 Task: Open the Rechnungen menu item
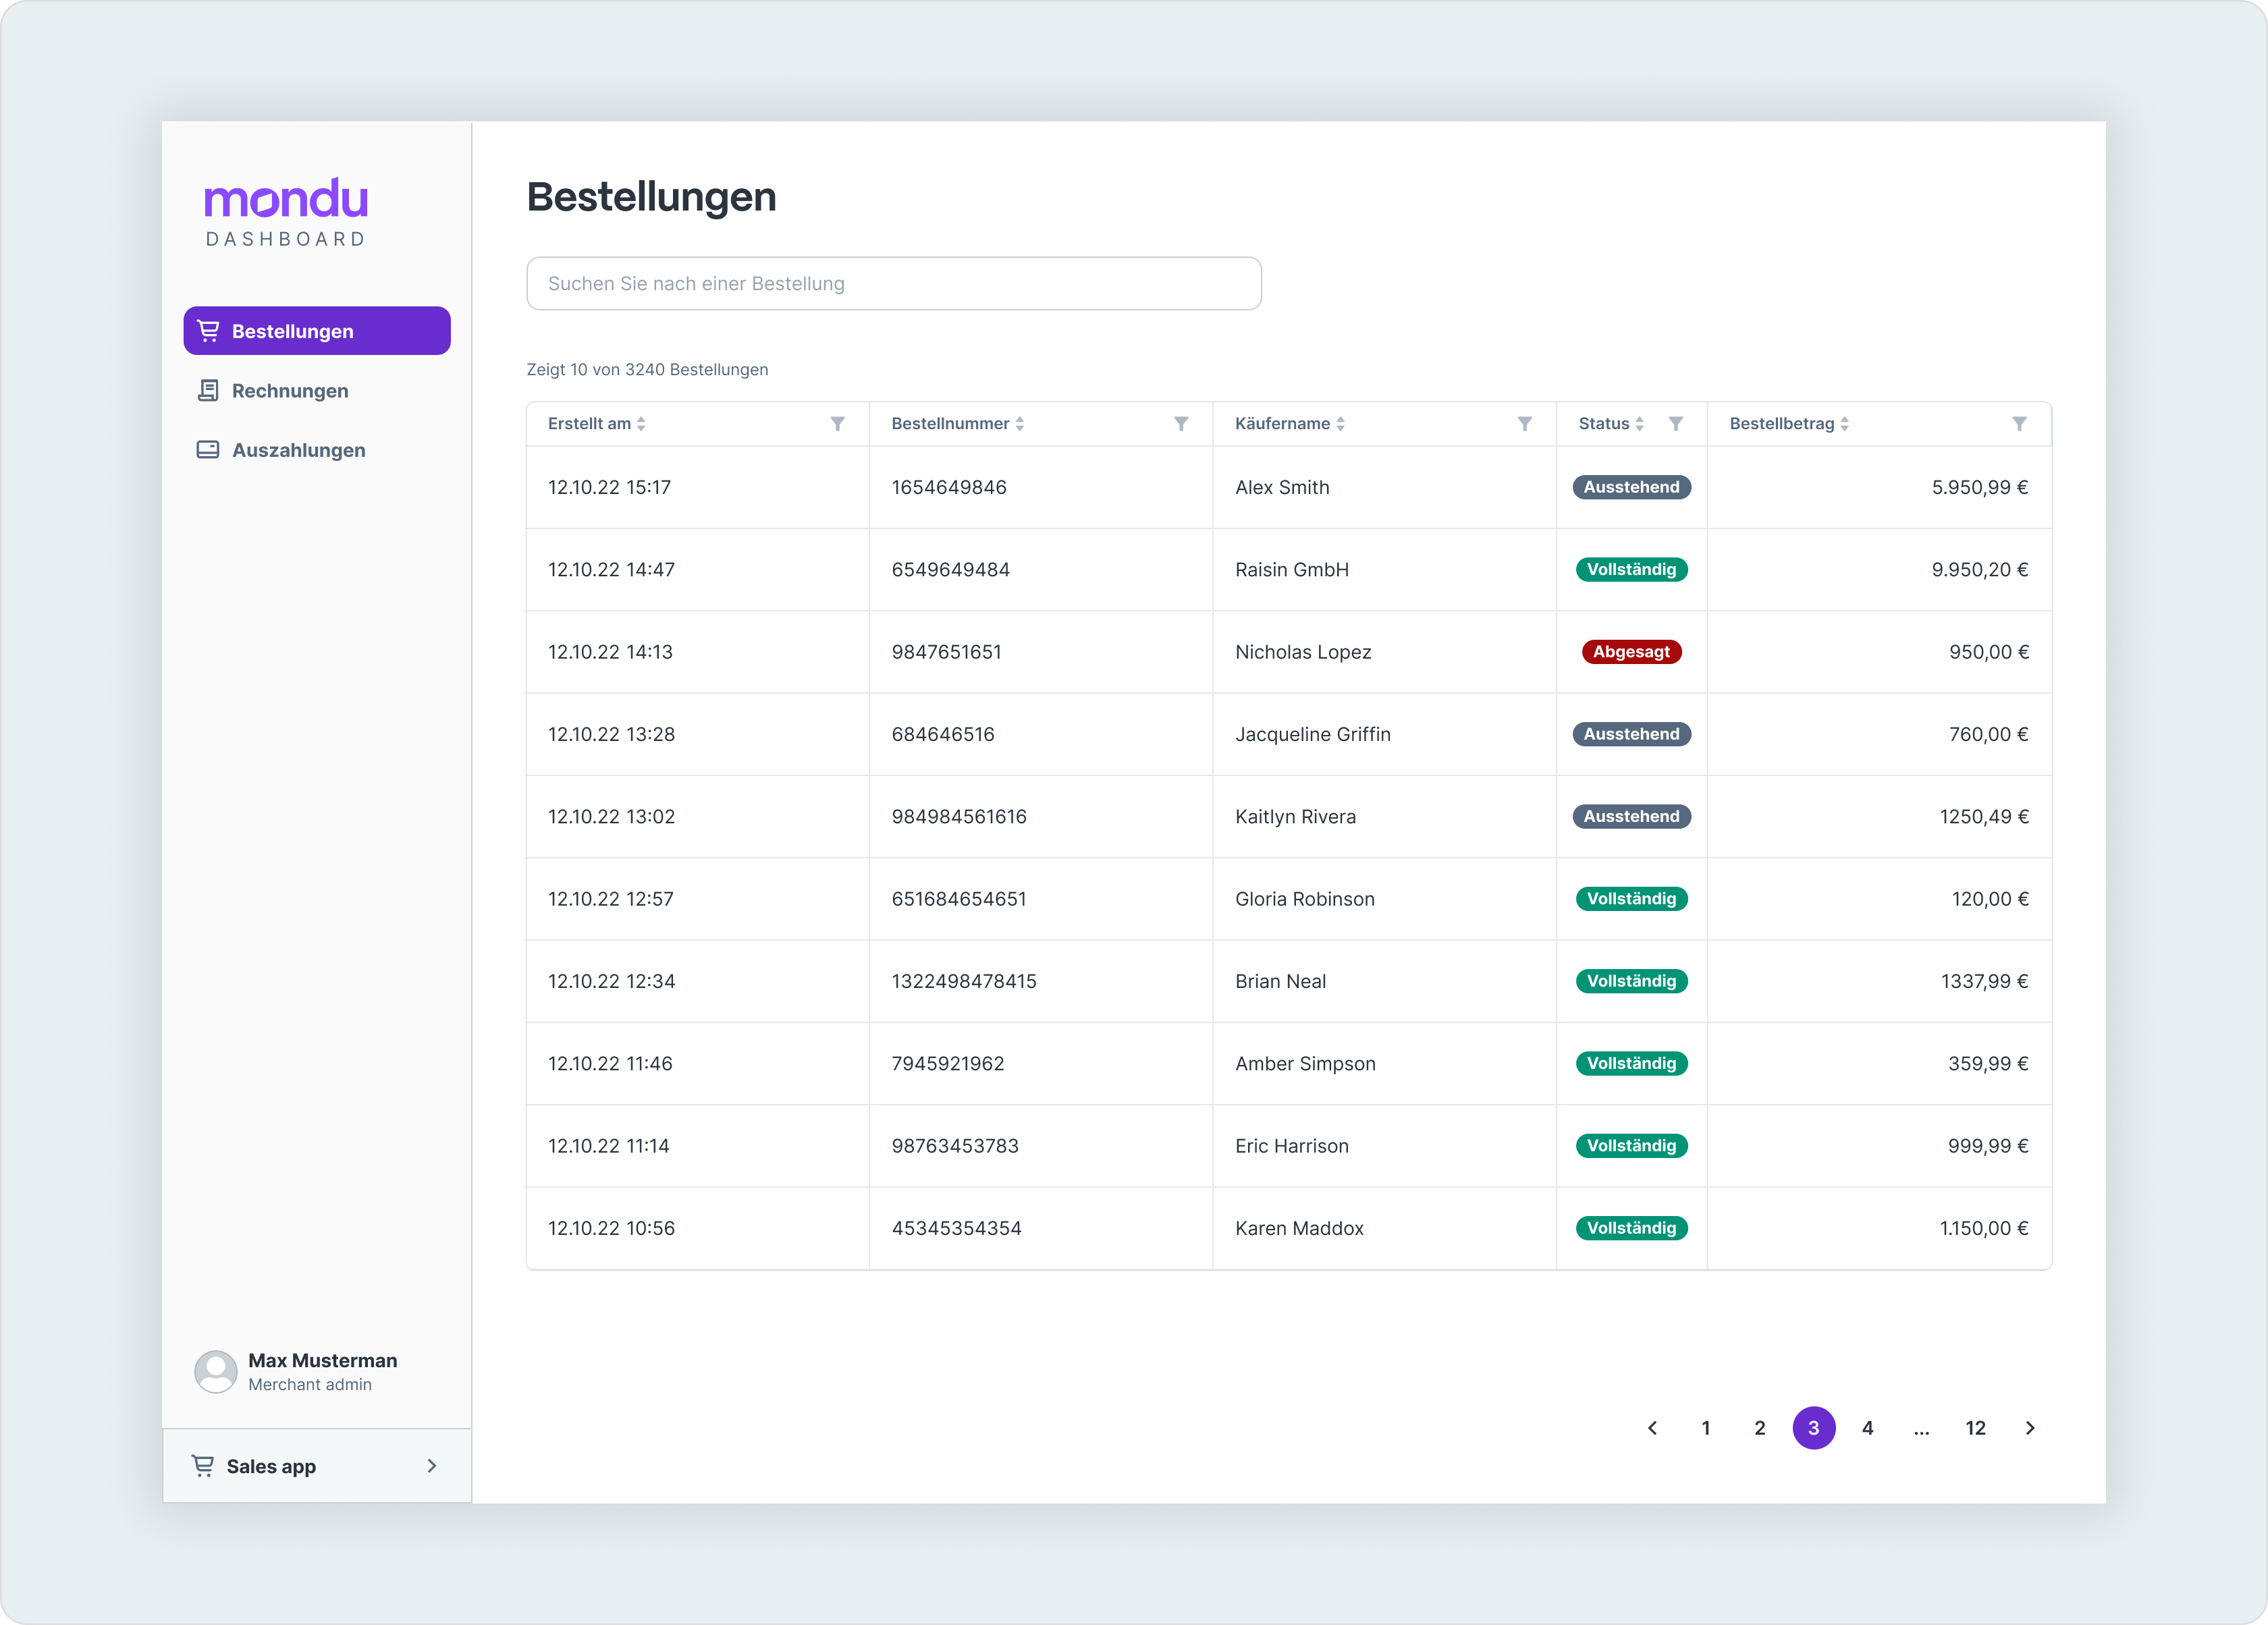pyautogui.click(x=290, y=391)
